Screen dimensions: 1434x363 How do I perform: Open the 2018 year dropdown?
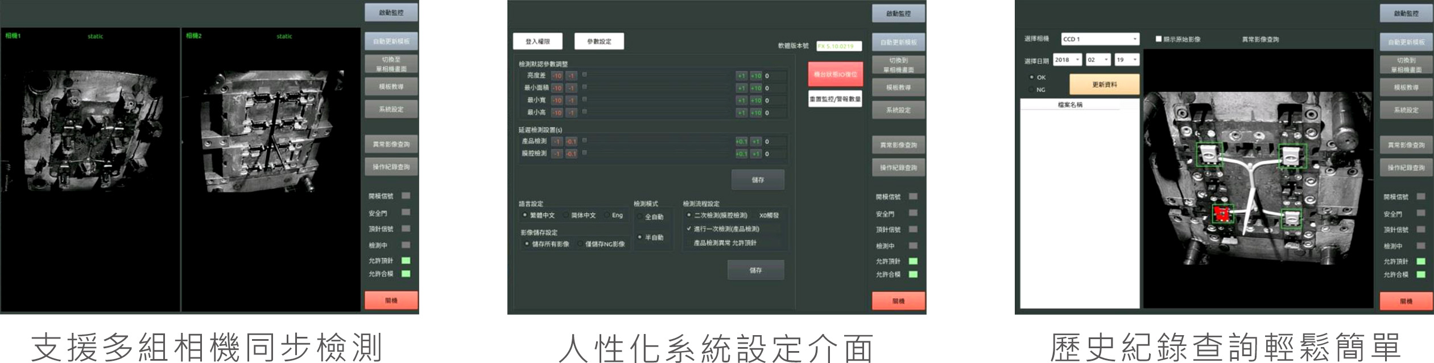(1067, 60)
